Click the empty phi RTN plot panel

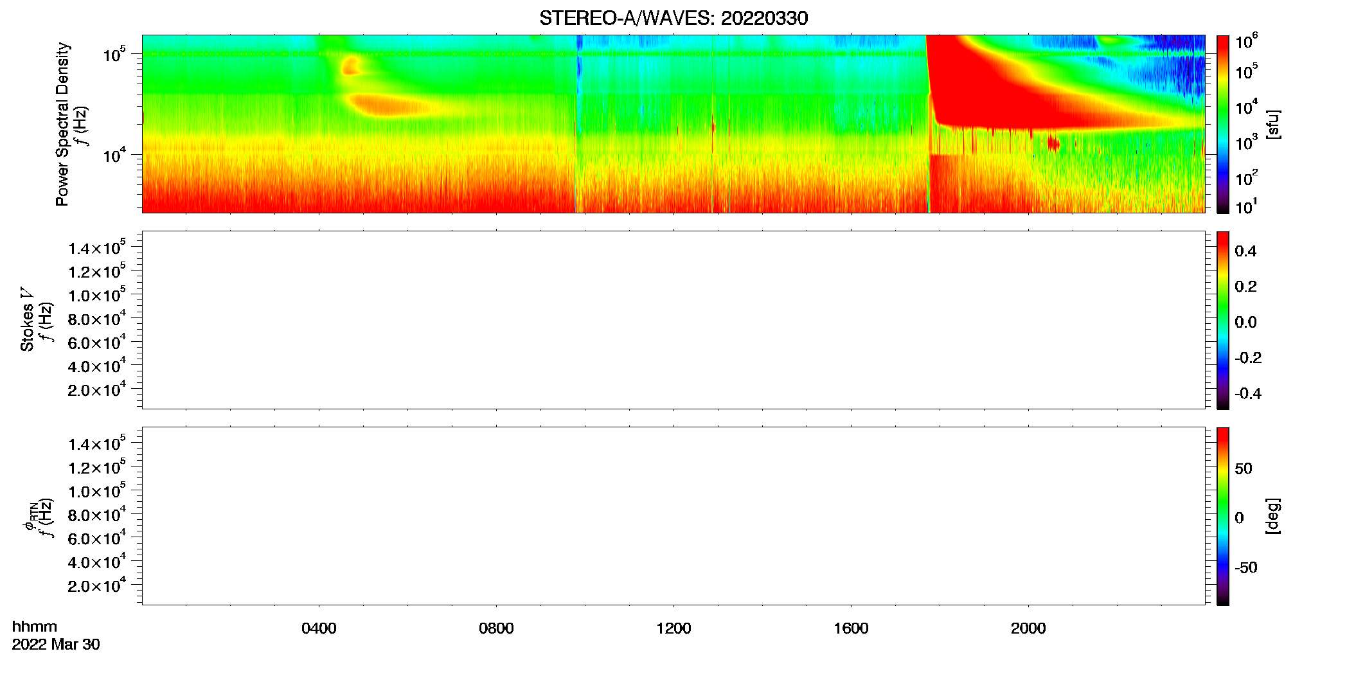[673, 516]
